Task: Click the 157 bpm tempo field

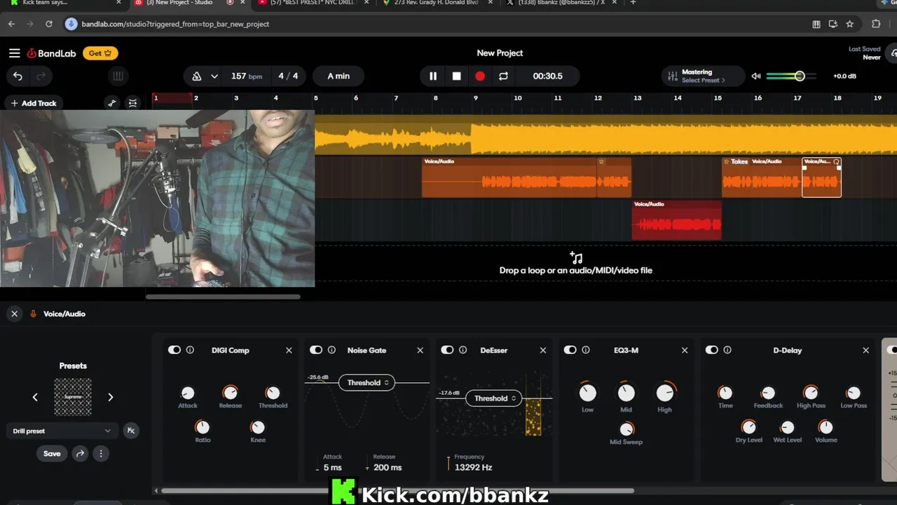Action: pos(246,76)
